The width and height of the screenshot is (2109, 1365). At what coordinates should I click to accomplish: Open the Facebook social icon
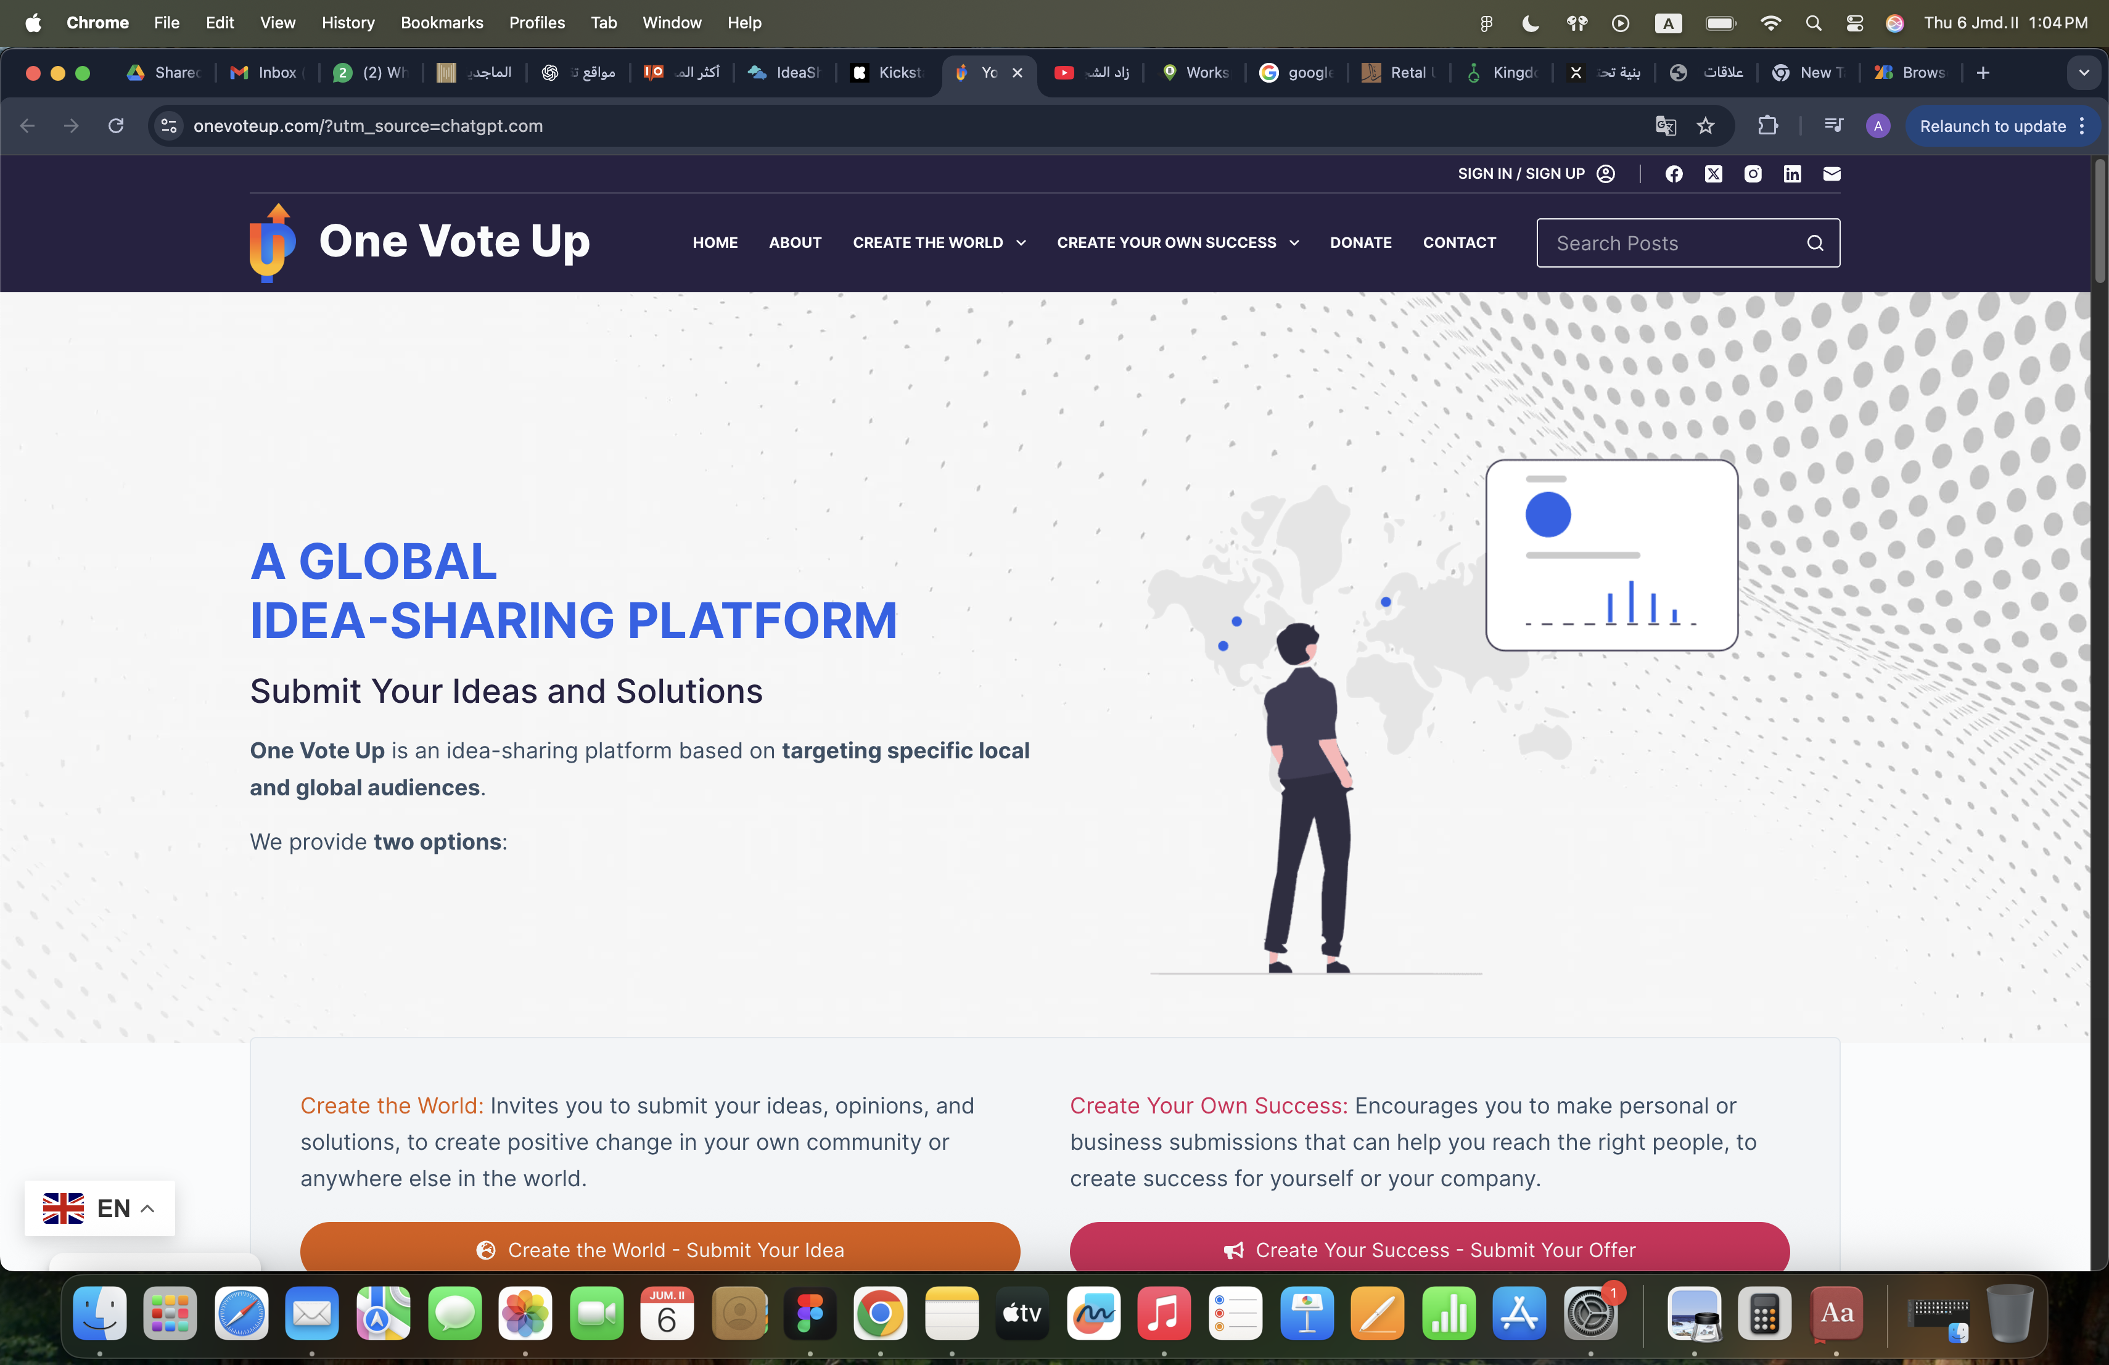(x=1673, y=174)
